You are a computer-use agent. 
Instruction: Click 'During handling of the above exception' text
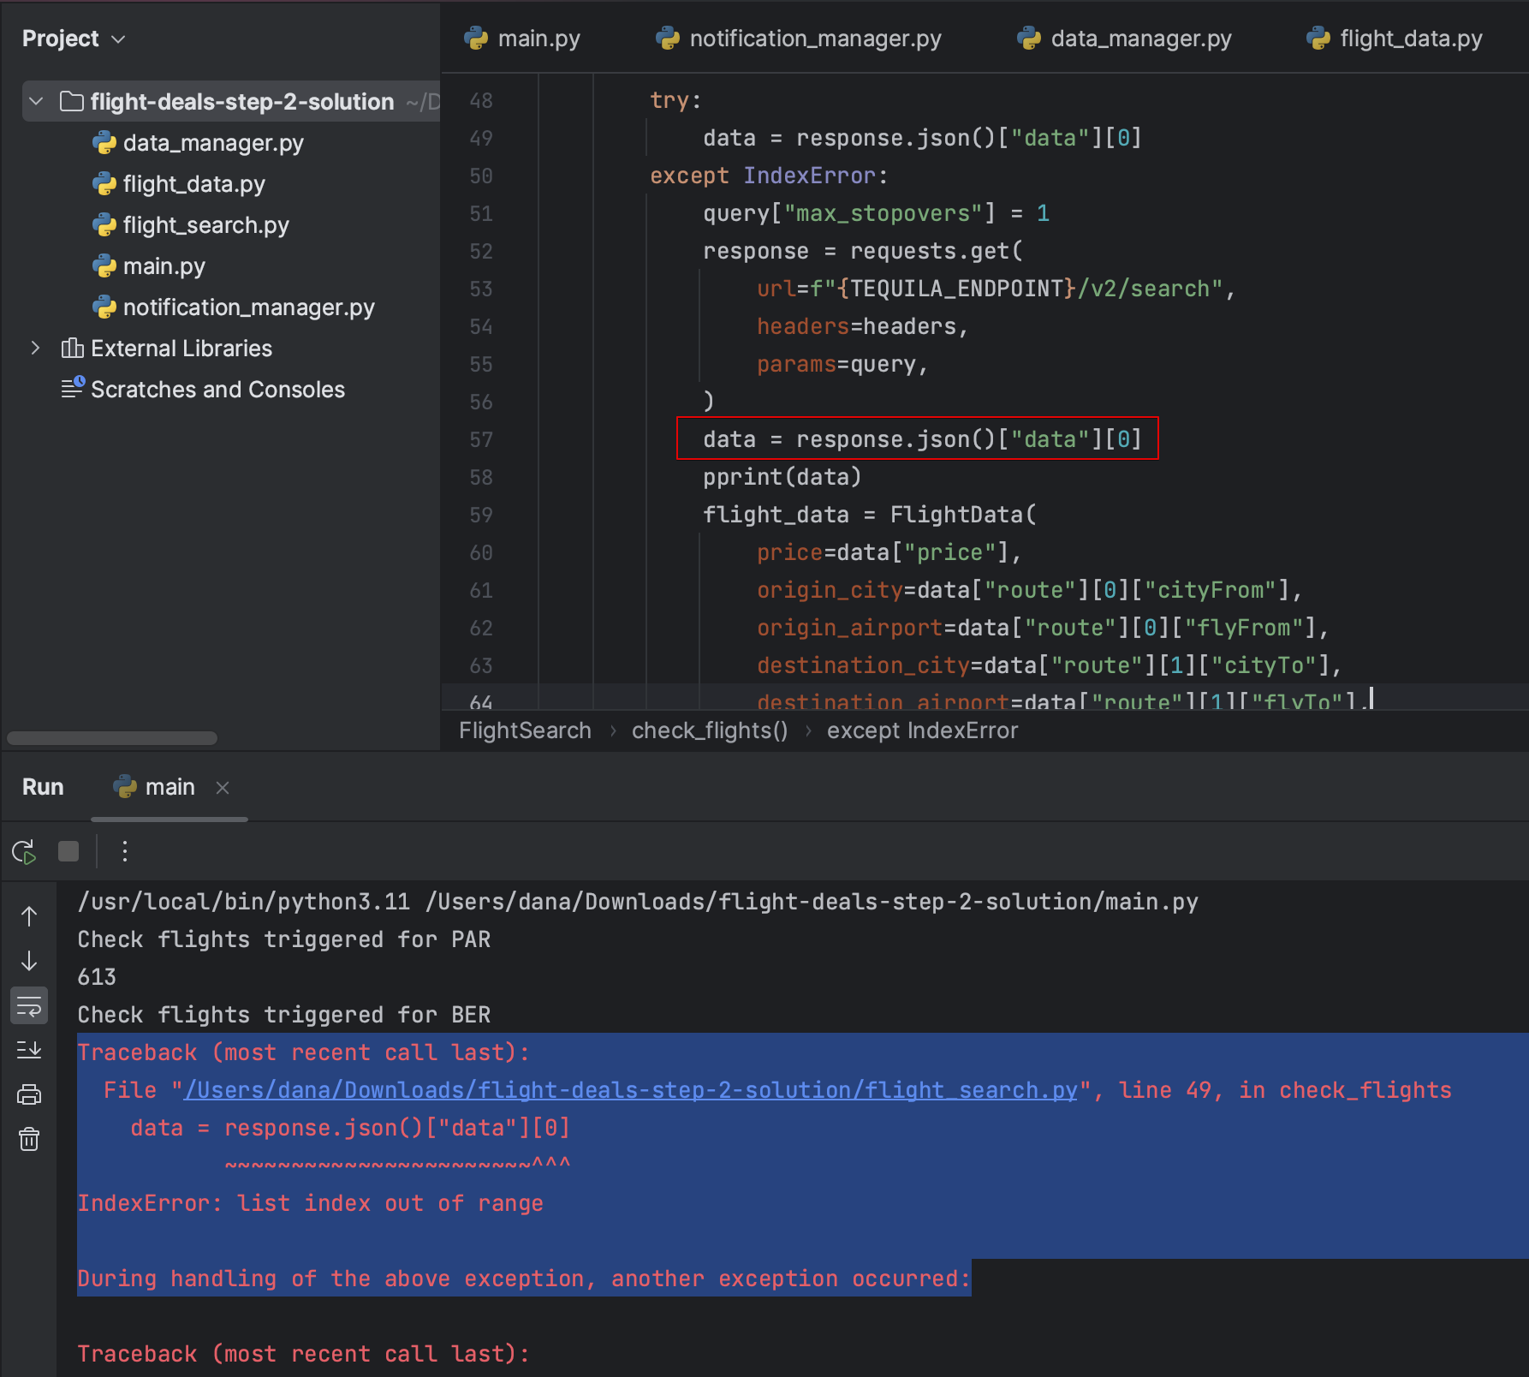coord(524,1279)
